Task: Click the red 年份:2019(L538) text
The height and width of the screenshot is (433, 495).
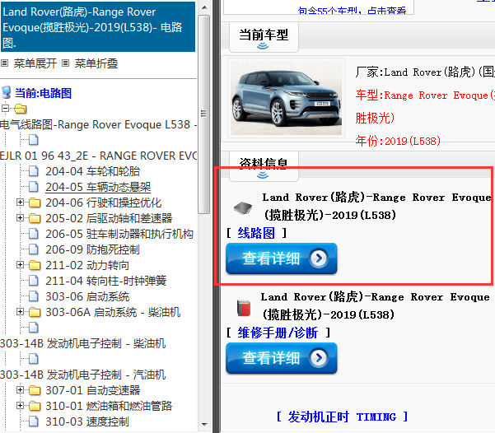Action: 398,141
